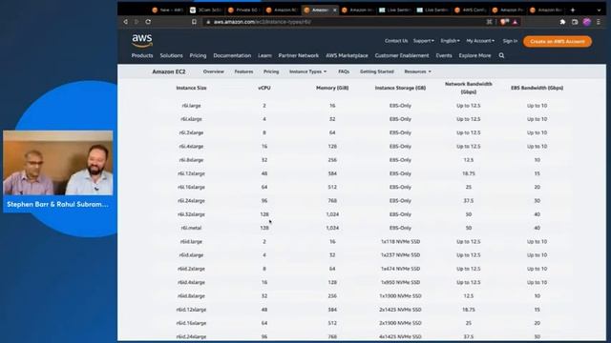611x343 pixels.
Task: Click the '2x1900 NVMe SSD' cell
Action: [x=400, y=323]
